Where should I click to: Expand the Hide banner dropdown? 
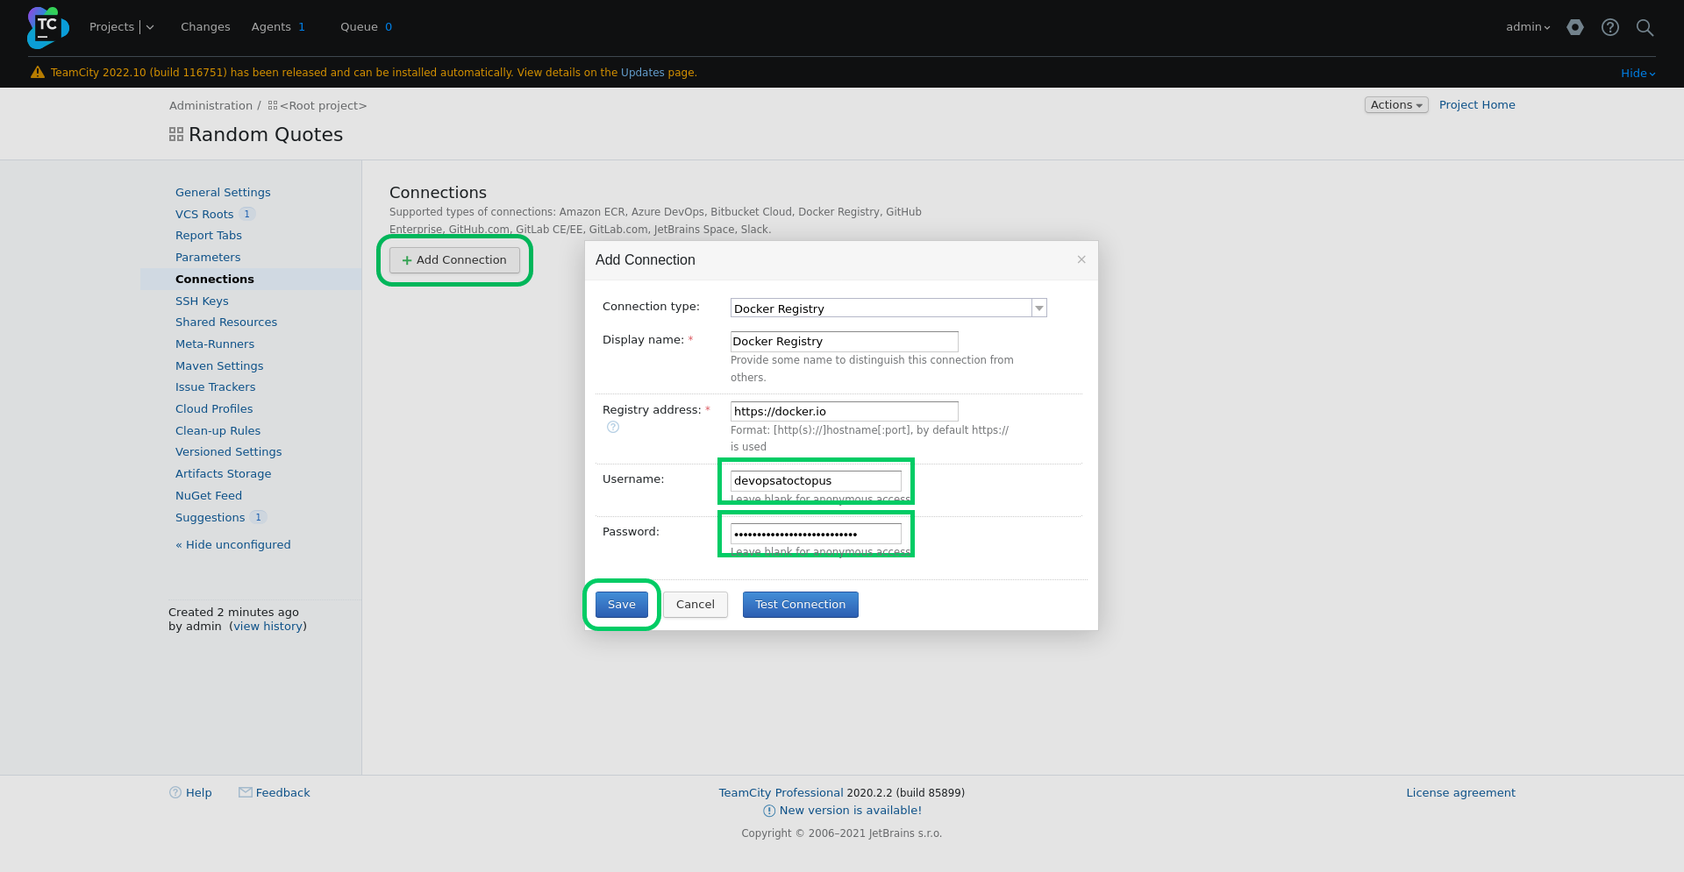1638,74
